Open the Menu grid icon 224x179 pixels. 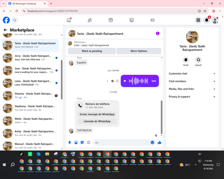click(198, 20)
